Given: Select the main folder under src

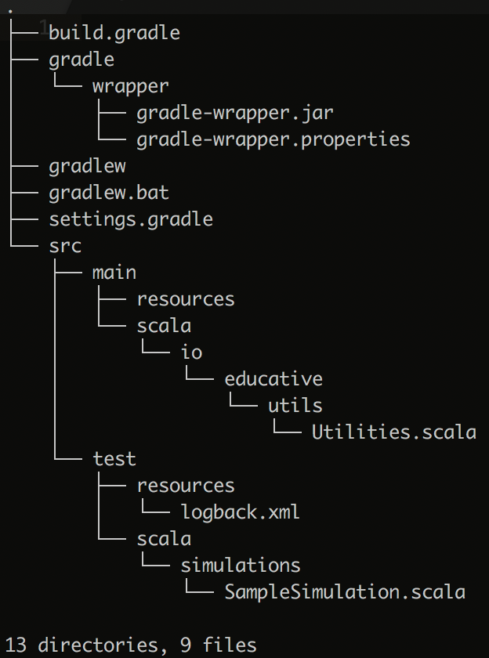Looking at the screenshot, I should tap(114, 273).
